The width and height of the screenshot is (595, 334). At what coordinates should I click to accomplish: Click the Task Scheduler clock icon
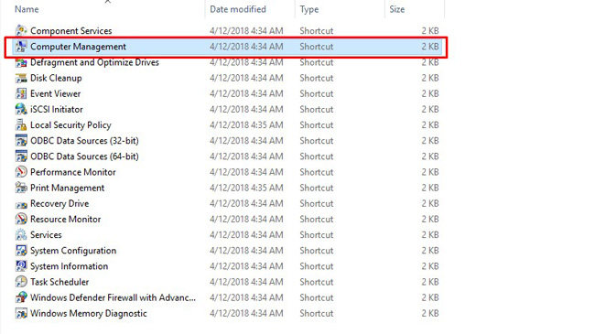tap(21, 282)
